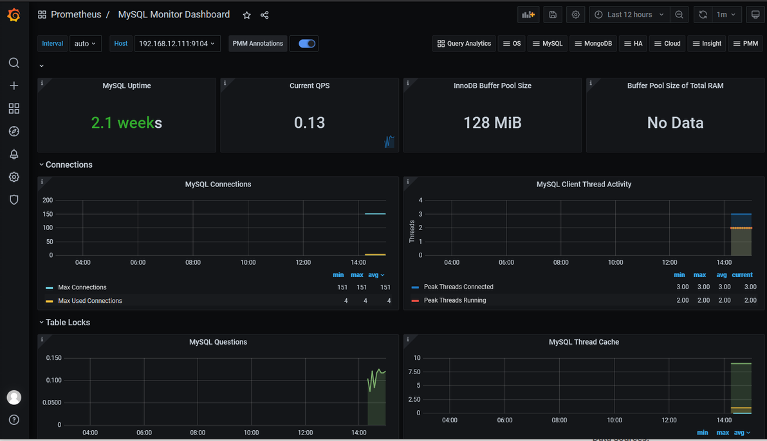Save dashboard with disk icon
The image size is (767, 441).
point(552,15)
